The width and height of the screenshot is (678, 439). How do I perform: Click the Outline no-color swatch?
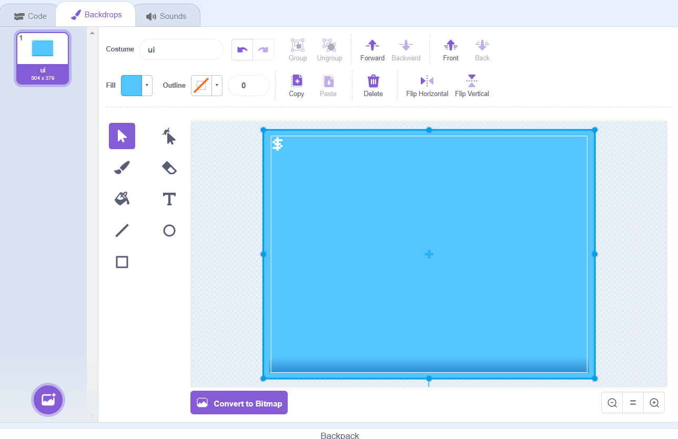(x=201, y=85)
